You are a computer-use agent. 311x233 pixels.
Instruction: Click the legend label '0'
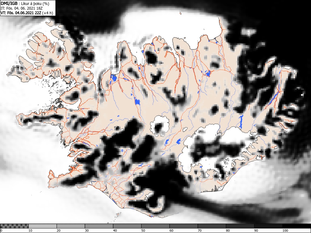(x=1, y=231)
